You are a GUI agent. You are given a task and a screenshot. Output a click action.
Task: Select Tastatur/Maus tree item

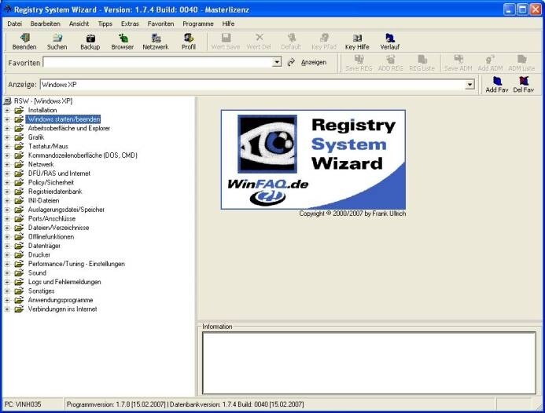click(x=48, y=146)
